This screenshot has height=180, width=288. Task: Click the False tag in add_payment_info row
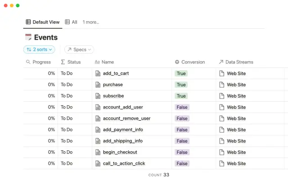(x=182, y=130)
